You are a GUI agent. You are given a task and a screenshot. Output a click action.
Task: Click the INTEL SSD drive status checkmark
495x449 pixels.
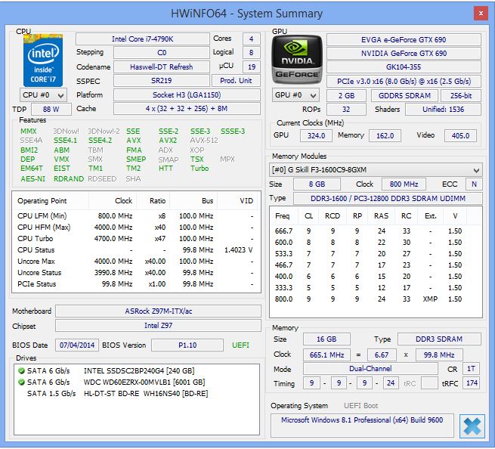pyautogui.click(x=20, y=371)
